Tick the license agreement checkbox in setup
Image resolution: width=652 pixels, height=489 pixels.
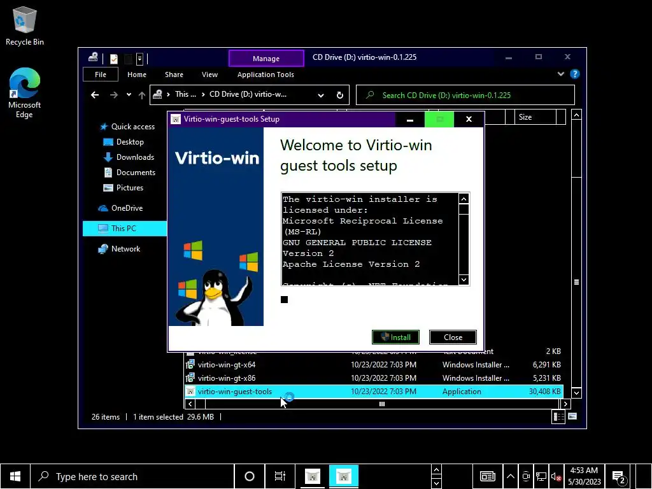(285, 299)
